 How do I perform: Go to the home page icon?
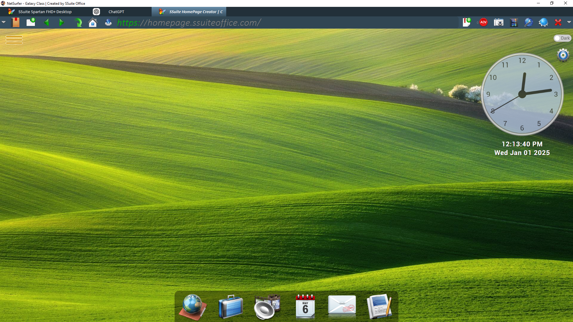click(x=93, y=22)
